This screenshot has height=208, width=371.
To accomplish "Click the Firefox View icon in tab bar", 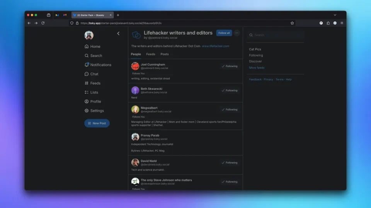I will (49, 15).
